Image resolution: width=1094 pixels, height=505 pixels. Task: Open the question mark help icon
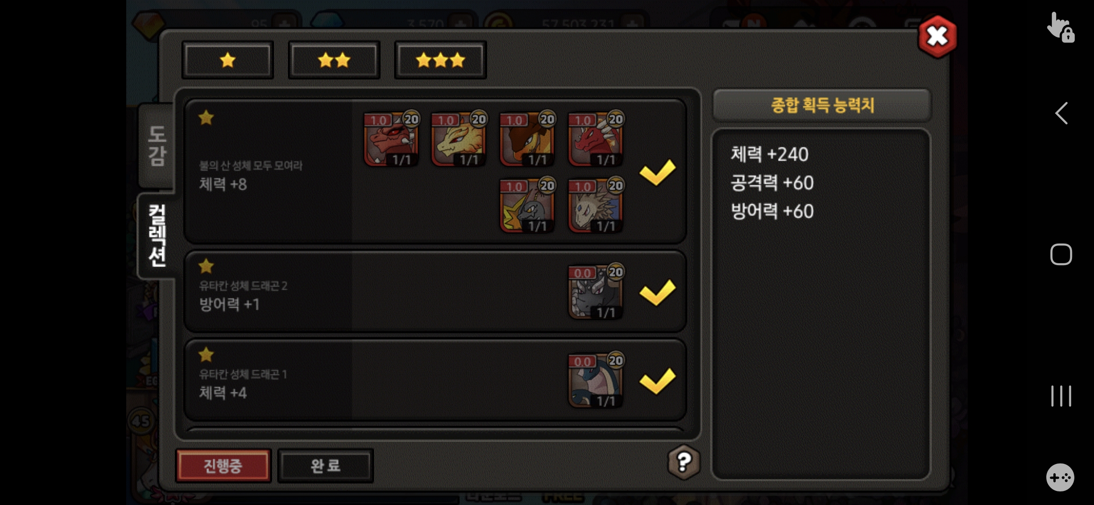point(684,462)
